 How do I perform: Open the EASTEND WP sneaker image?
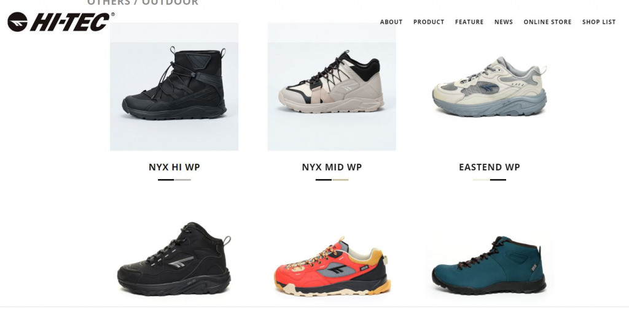[490, 86]
